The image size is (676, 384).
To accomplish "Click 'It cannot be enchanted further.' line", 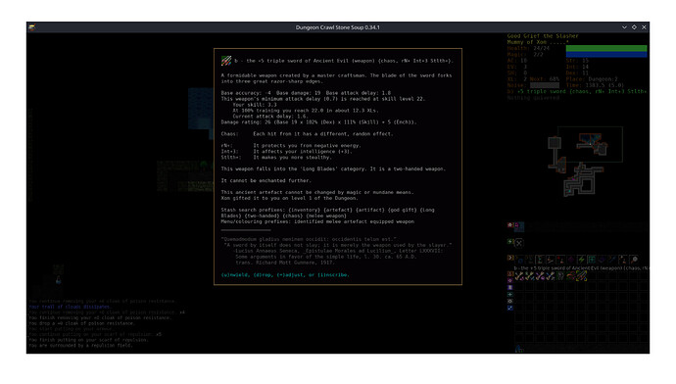I will [x=266, y=180].
